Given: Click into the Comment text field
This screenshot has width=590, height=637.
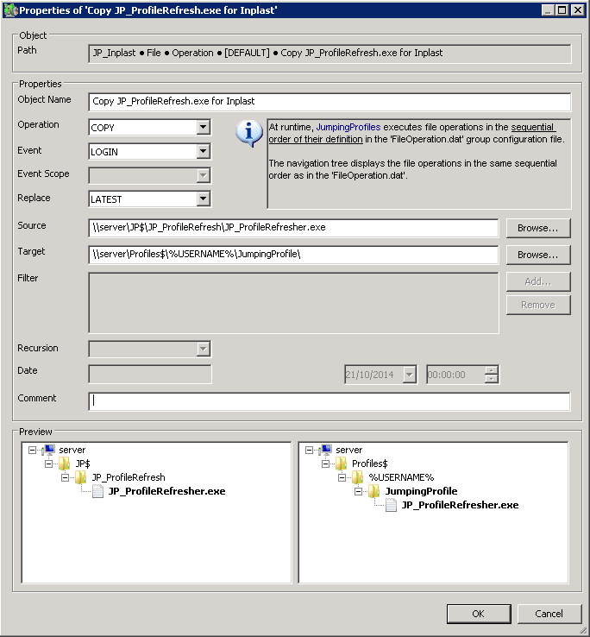Looking at the screenshot, I should point(329,401).
